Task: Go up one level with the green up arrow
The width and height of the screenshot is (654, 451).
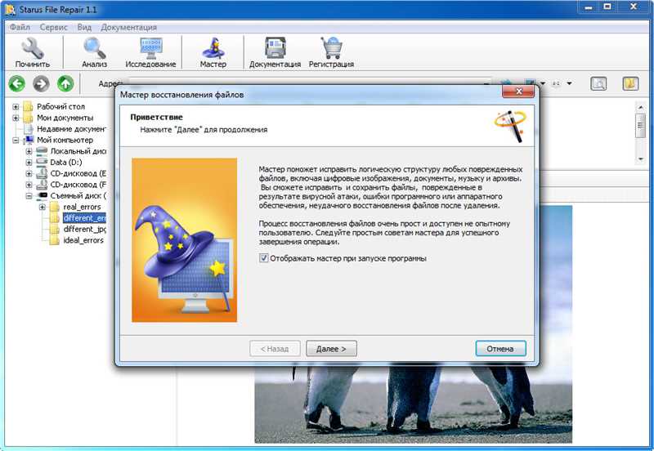Action: pos(65,84)
